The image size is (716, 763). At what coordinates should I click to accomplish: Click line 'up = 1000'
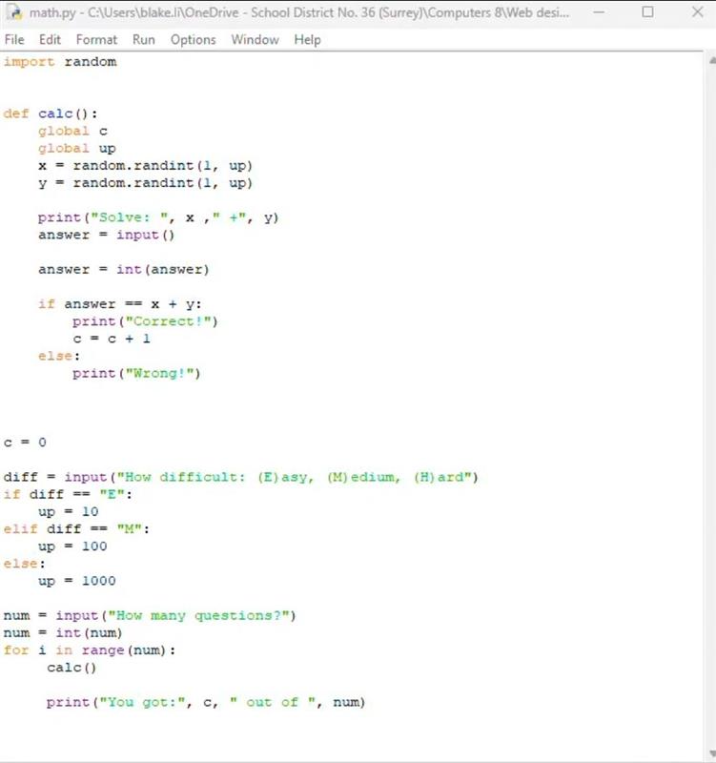77,581
